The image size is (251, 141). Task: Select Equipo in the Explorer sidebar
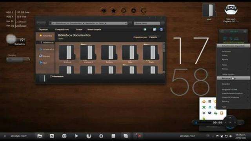[45, 56]
